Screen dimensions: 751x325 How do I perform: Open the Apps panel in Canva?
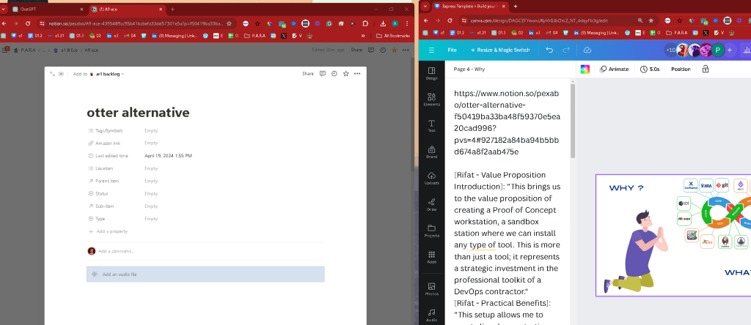tap(431, 257)
